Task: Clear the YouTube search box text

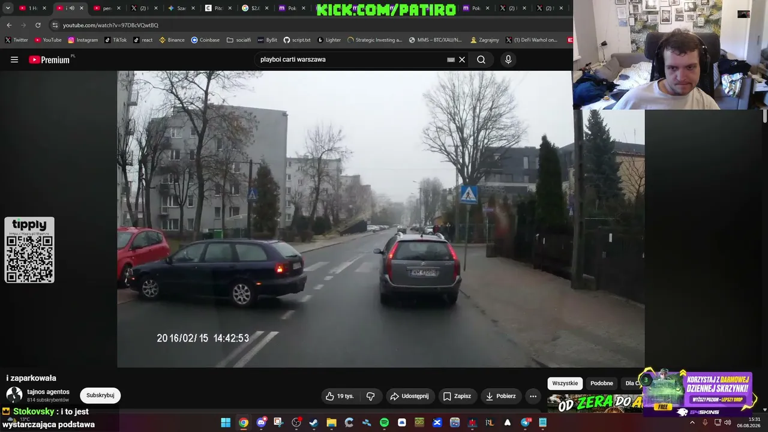Action: [462, 59]
